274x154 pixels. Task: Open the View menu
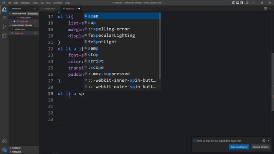click(35, 3)
